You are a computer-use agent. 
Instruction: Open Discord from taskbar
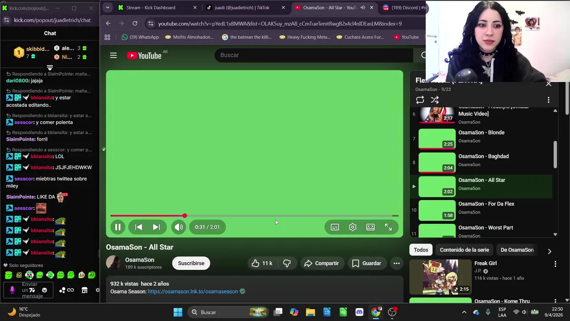(359, 312)
